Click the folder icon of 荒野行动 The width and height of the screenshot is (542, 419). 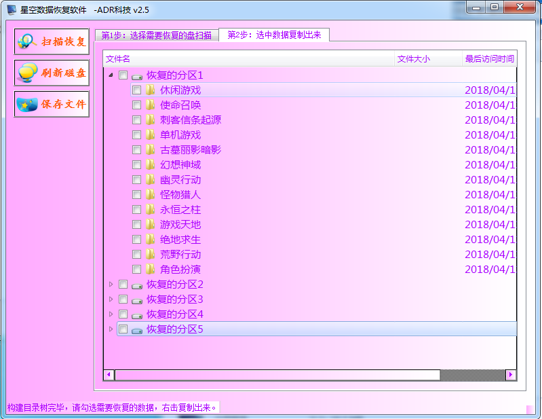pyautogui.click(x=150, y=254)
